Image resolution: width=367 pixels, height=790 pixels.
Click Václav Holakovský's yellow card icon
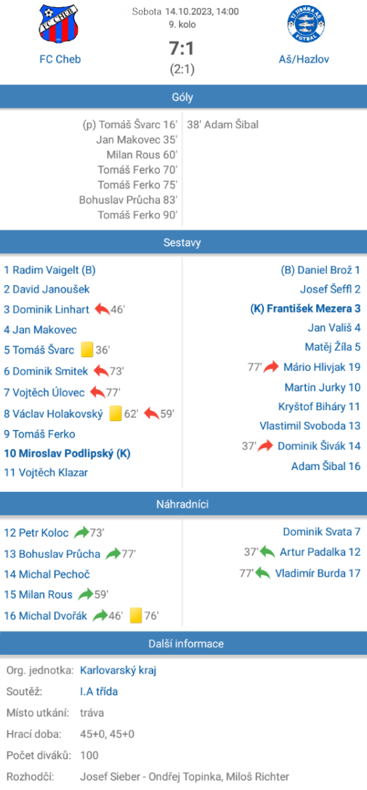pyautogui.click(x=116, y=414)
